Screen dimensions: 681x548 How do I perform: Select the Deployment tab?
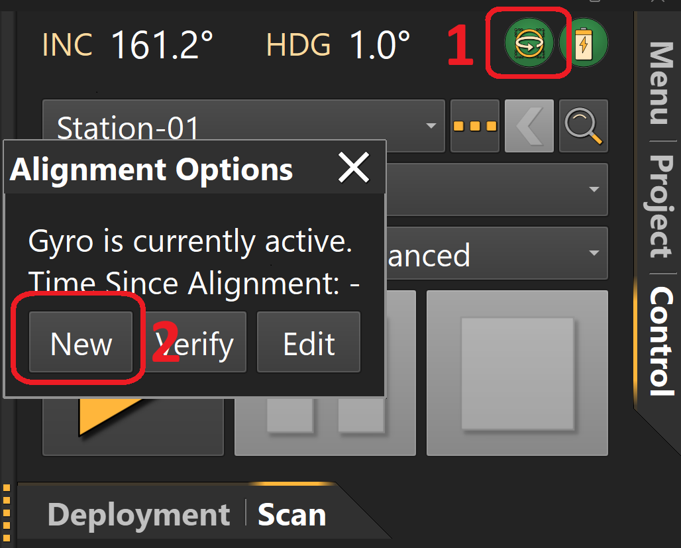pyautogui.click(x=137, y=514)
